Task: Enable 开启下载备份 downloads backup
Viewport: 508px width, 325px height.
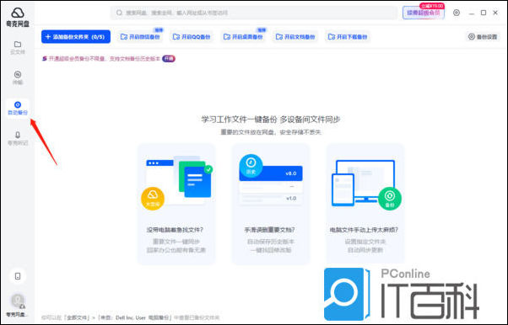Action: coord(348,37)
